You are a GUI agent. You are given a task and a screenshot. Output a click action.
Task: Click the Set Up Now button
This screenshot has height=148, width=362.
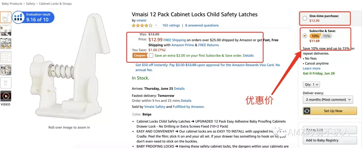[x=330, y=111]
